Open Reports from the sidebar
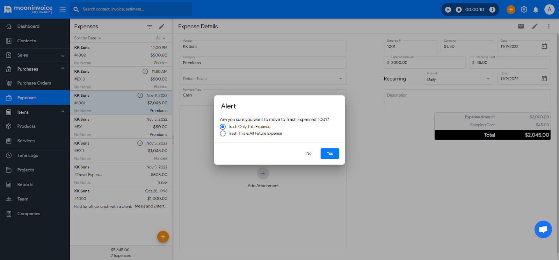The height and width of the screenshot is (260, 559). click(25, 184)
